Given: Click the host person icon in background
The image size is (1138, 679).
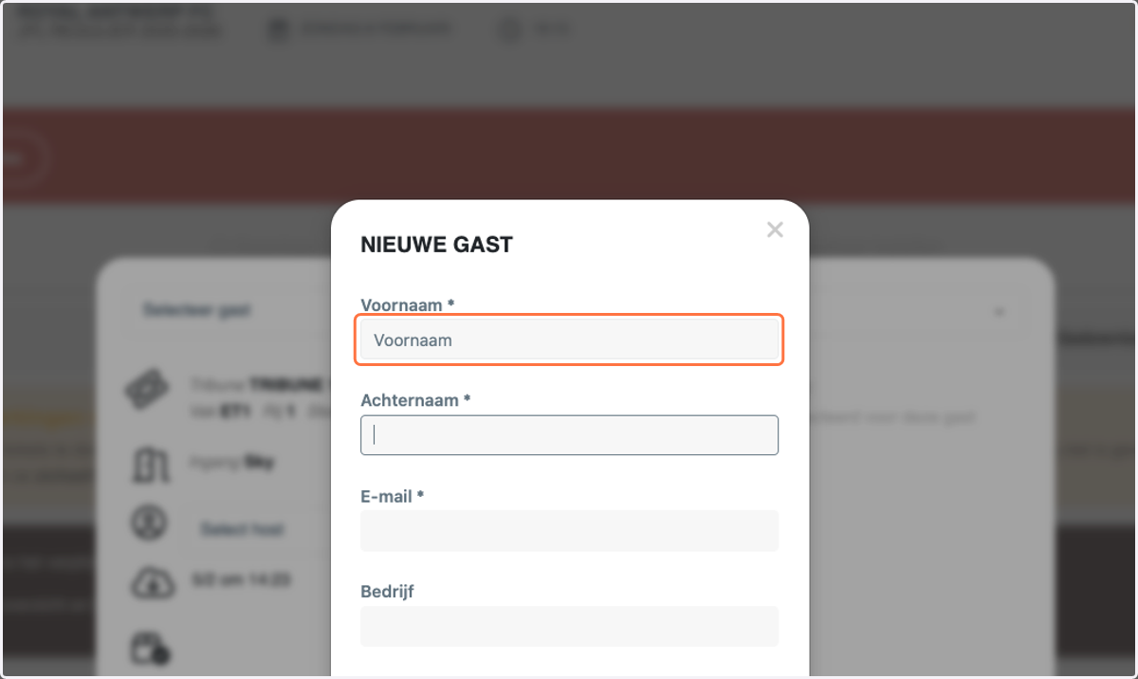Looking at the screenshot, I should coord(149,523).
